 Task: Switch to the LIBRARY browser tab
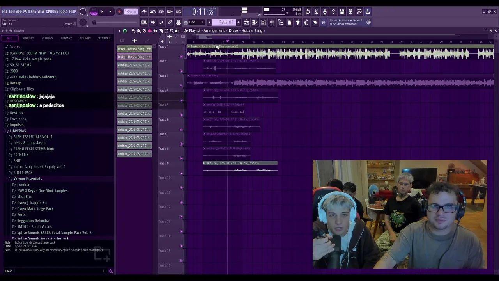[x=66, y=38]
